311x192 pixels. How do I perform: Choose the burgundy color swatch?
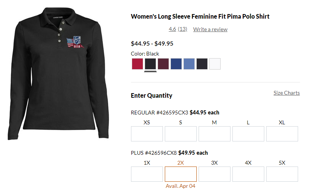(x=163, y=64)
